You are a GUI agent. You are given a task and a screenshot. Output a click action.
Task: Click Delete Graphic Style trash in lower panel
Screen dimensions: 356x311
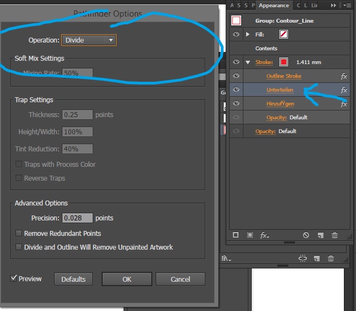331,259
